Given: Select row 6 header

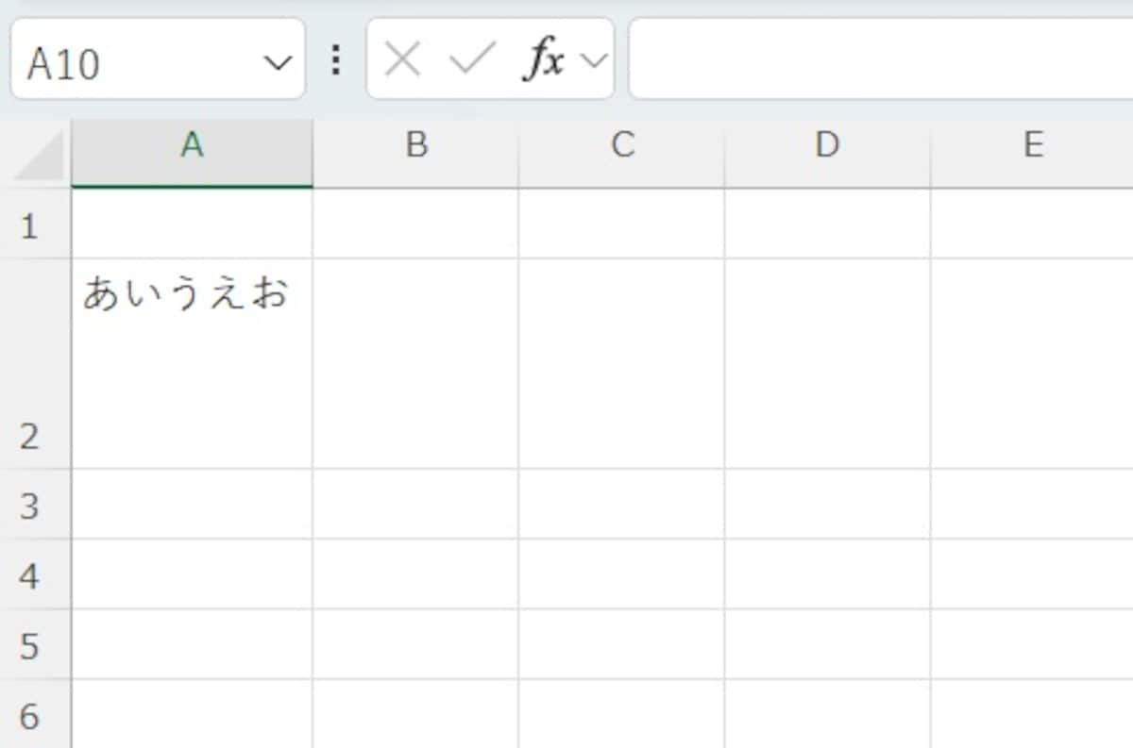Looking at the screenshot, I should point(30,715).
